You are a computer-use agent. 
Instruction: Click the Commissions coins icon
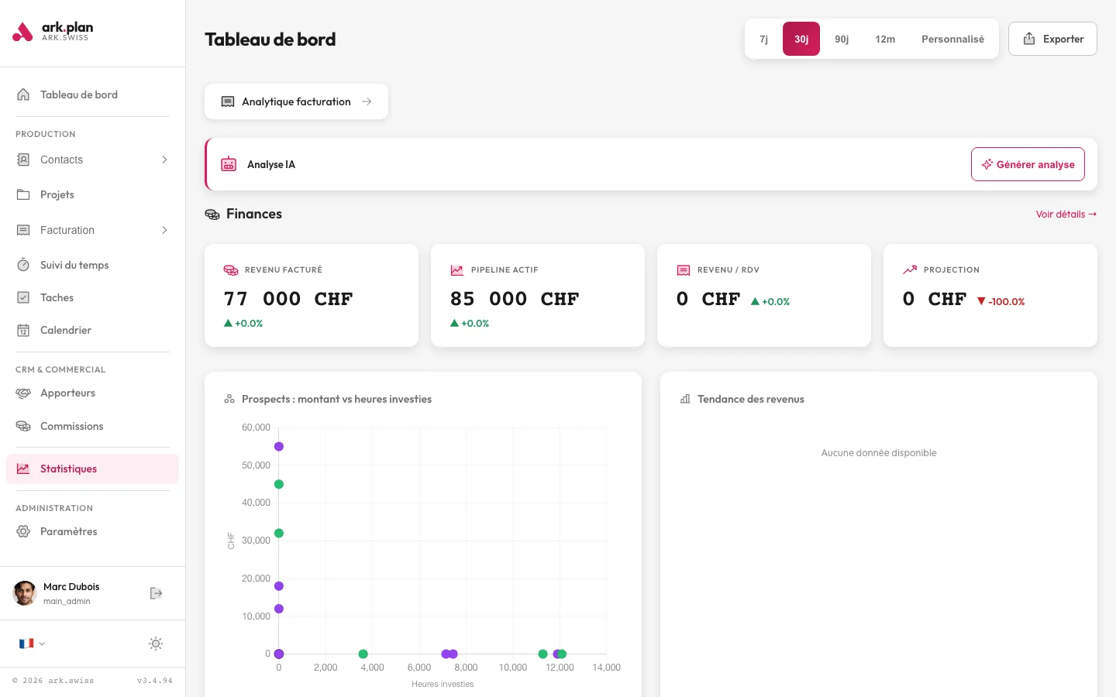(23, 426)
